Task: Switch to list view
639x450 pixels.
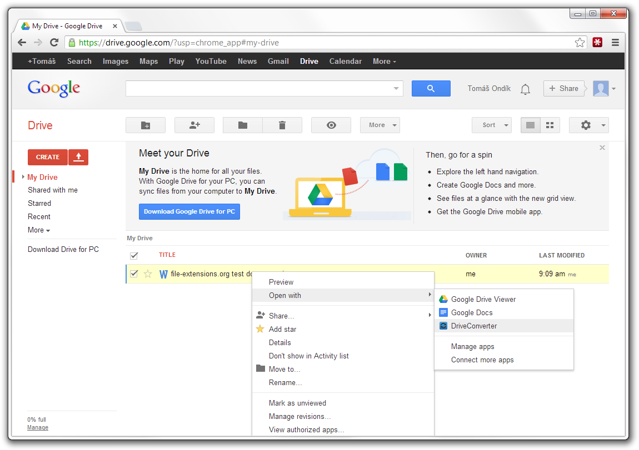Action: point(530,125)
